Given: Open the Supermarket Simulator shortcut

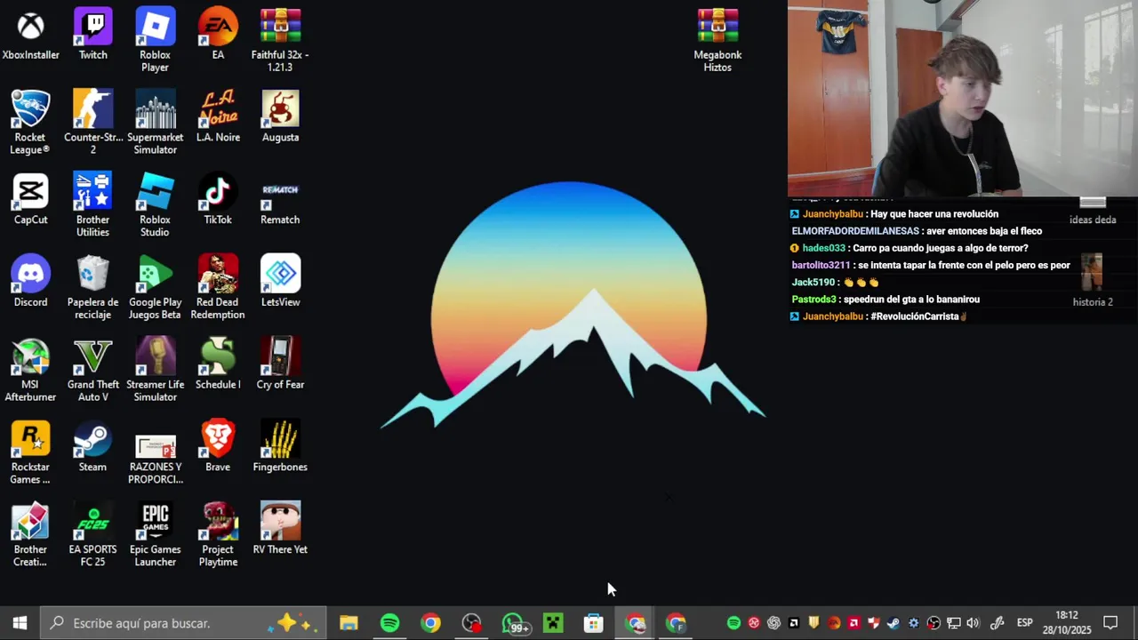Looking at the screenshot, I should [x=155, y=124].
